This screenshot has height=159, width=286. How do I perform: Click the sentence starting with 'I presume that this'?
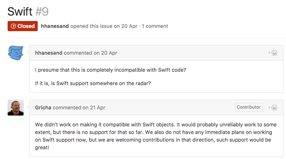coord(111,70)
